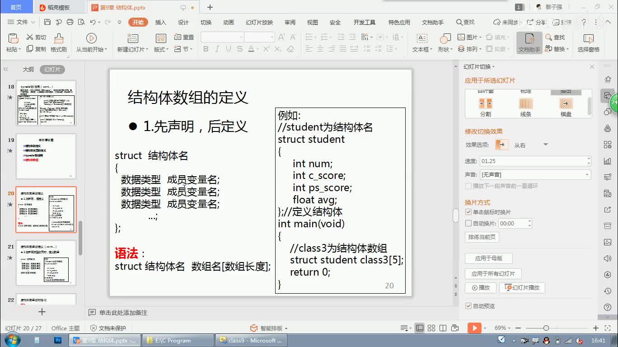Toggle 单击鼠标时换片 checkbox

tap(468, 212)
